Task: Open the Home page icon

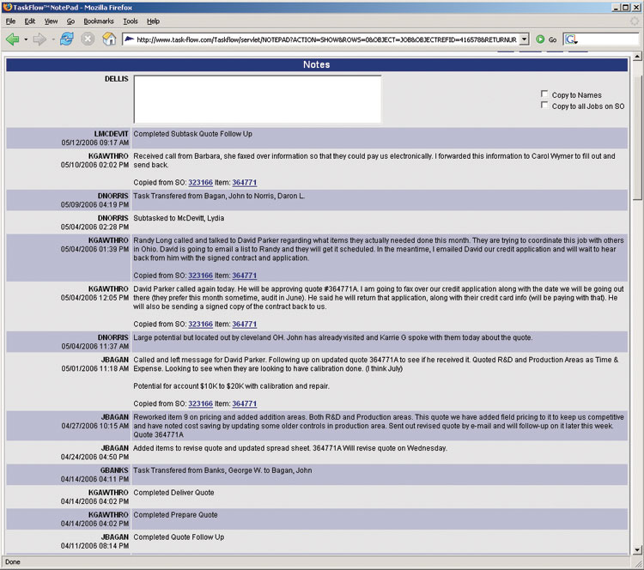Action: pyautogui.click(x=109, y=39)
